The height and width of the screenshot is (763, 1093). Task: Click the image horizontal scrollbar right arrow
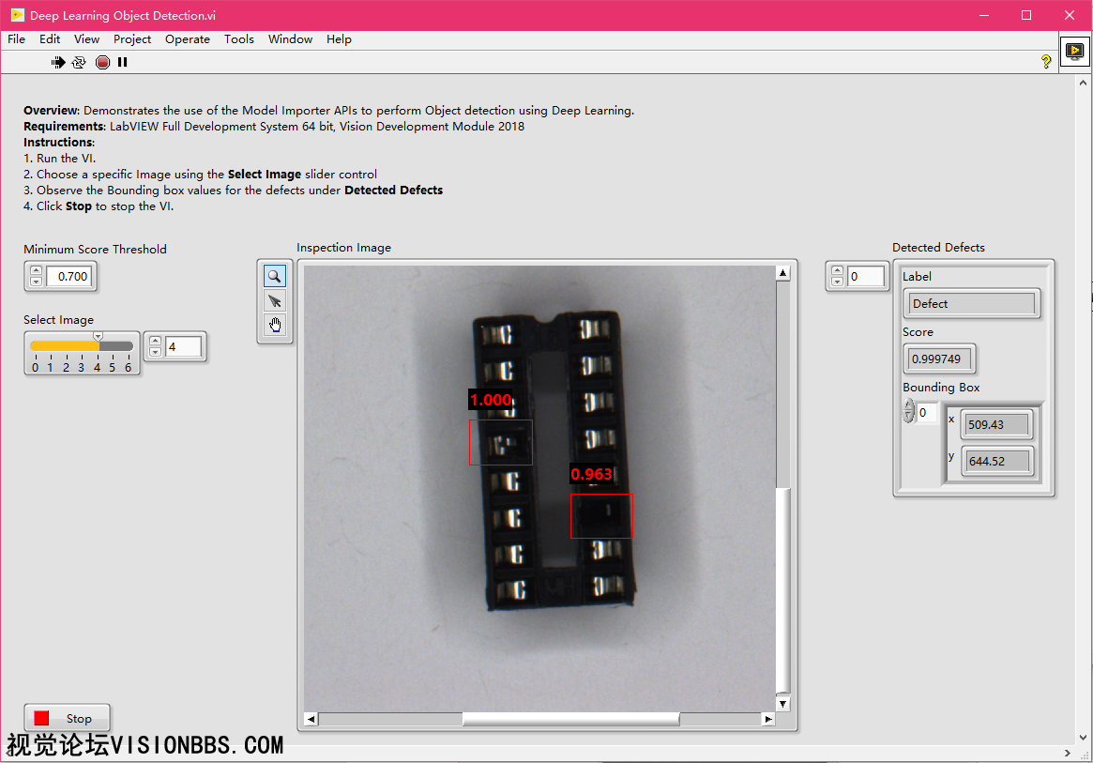[x=768, y=719]
